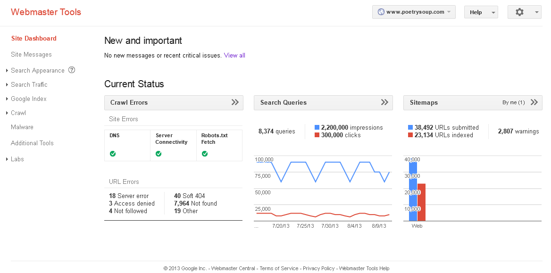Click the 40 Soft 404 entry
This screenshot has width=551, height=273.
pos(190,196)
